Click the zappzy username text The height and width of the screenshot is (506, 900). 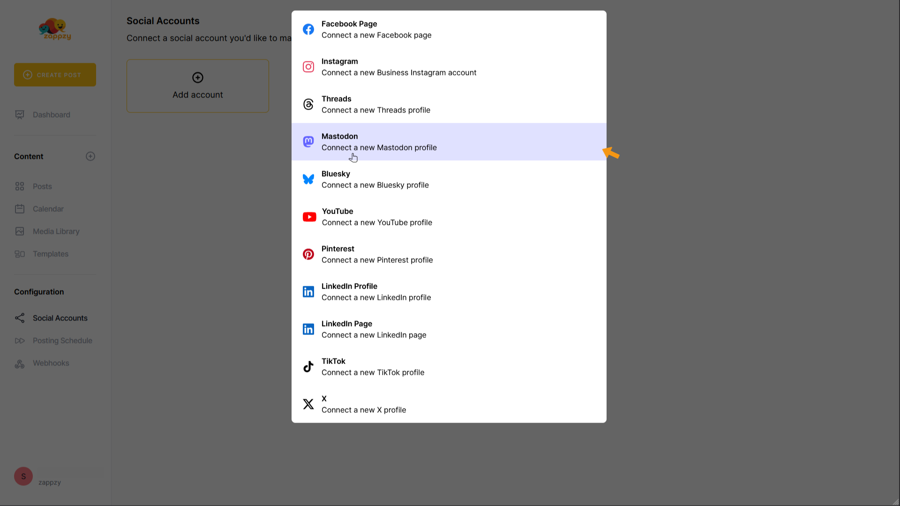pyautogui.click(x=50, y=483)
